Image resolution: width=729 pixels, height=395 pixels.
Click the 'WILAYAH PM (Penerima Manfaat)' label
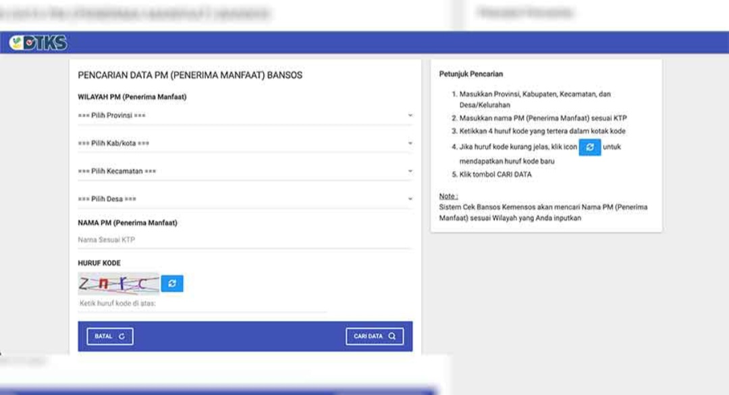point(132,97)
